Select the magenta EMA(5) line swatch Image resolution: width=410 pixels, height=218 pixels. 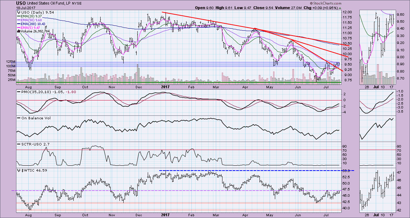(x=18, y=28)
